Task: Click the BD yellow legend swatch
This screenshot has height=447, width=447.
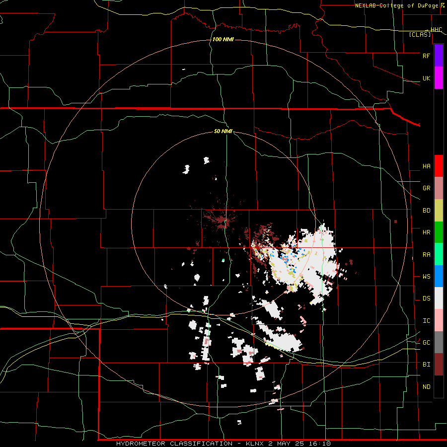Action: 439,210
